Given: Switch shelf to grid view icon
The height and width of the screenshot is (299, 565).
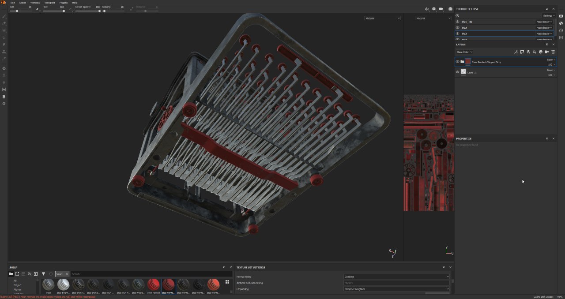Looking at the screenshot, I should 227,282.
